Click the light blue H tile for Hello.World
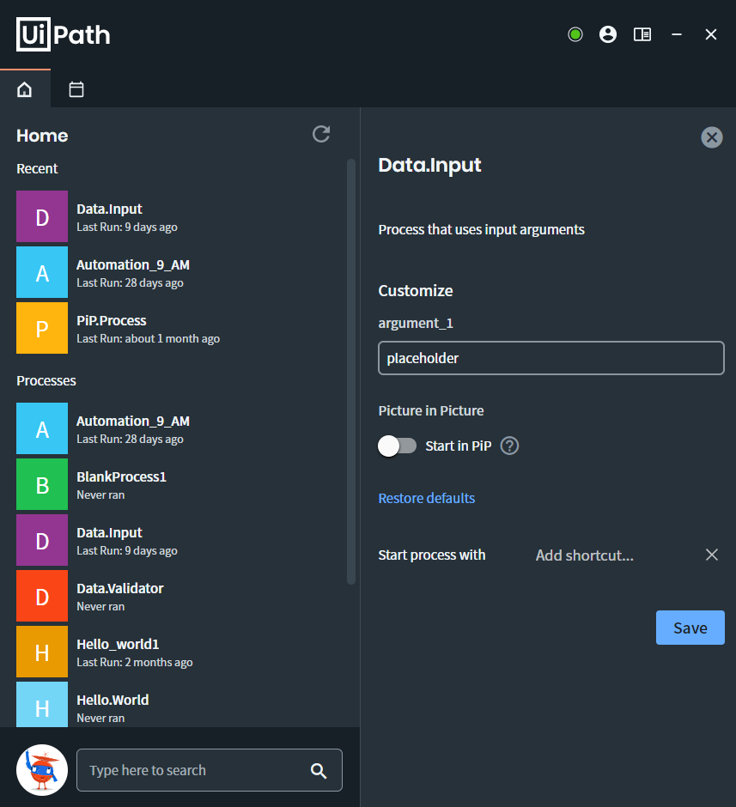 click(42, 705)
